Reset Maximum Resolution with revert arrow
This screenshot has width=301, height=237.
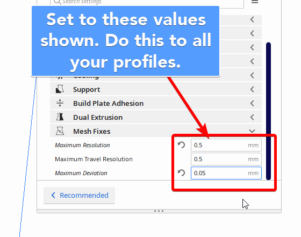click(181, 145)
